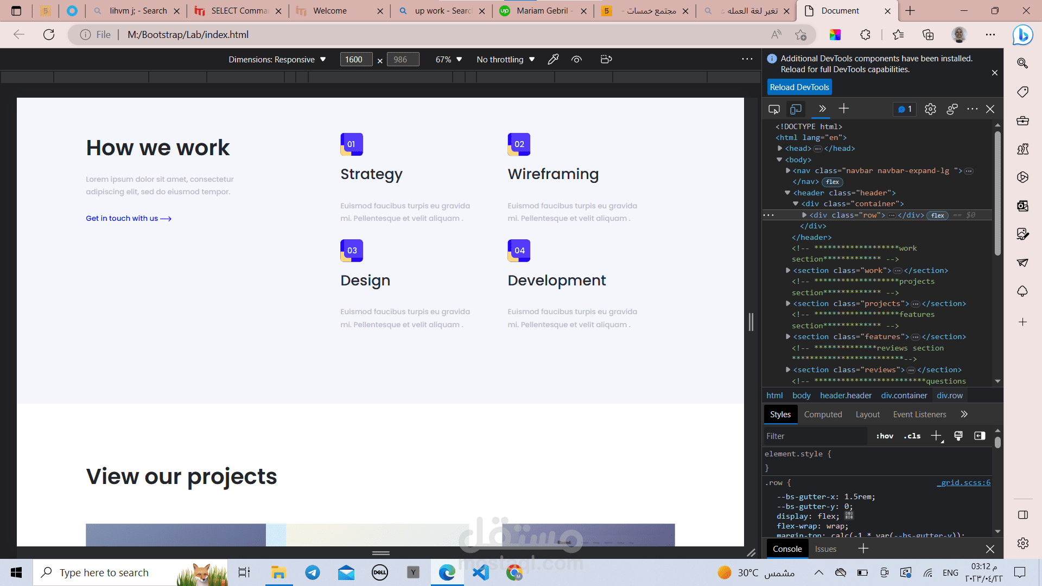The image size is (1042, 586).
Task: Open the No throttling dropdown
Action: tap(505, 59)
